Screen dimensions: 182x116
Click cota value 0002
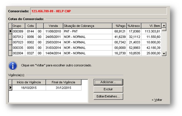31,42
